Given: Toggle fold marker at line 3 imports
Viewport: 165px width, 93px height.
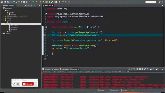Looking at the screenshot, I should pos(46,14).
